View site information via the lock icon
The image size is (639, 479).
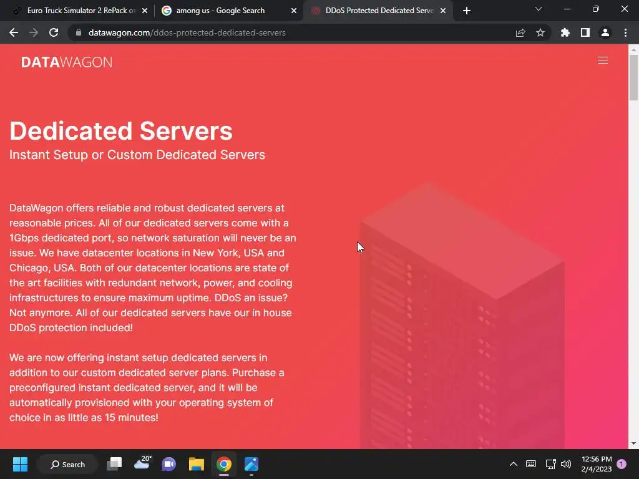[x=79, y=32]
